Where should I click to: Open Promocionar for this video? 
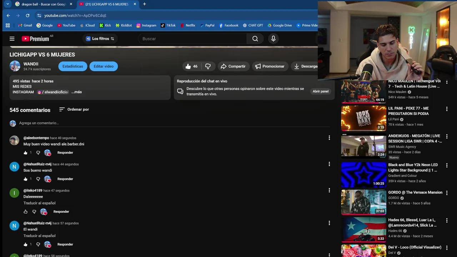[270, 66]
